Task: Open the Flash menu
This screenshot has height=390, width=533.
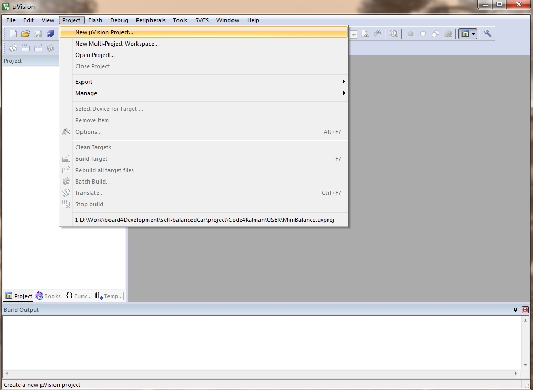Action: pyautogui.click(x=95, y=20)
